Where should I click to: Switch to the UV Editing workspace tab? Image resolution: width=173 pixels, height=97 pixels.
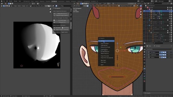point(54,1)
